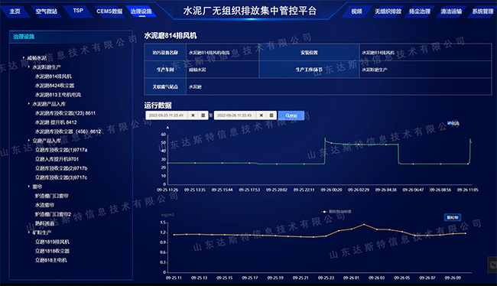
Task: Click the 安装位置 table header cell
Action: point(309,53)
